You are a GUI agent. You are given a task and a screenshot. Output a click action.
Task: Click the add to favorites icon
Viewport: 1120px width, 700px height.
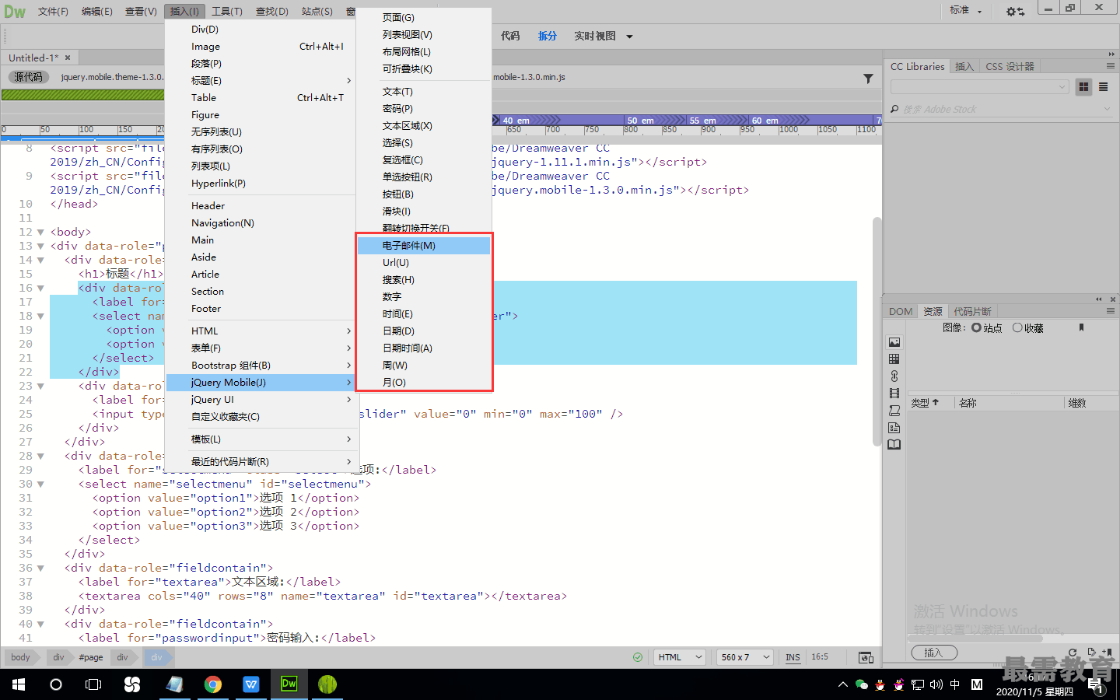click(1107, 653)
